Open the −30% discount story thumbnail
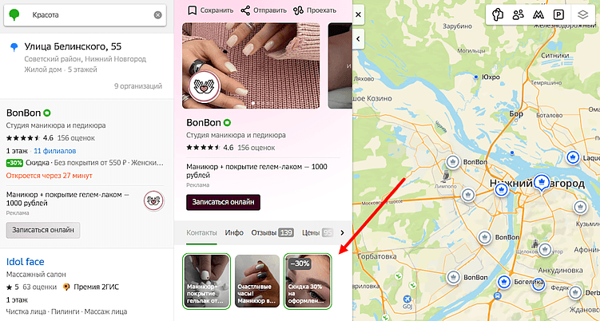 tap(308, 281)
